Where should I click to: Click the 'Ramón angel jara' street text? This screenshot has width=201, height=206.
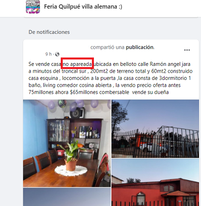[170, 64]
